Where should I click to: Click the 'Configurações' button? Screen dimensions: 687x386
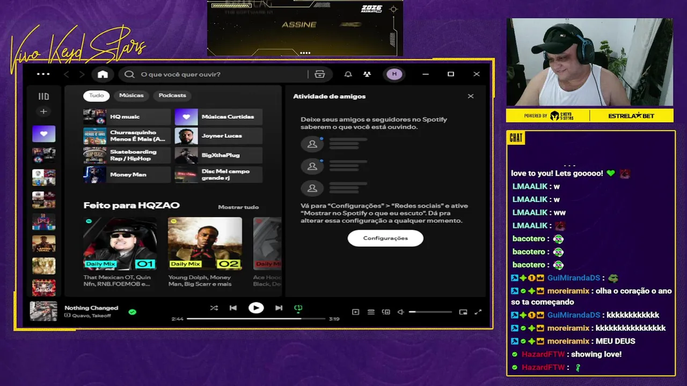[385, 238]
